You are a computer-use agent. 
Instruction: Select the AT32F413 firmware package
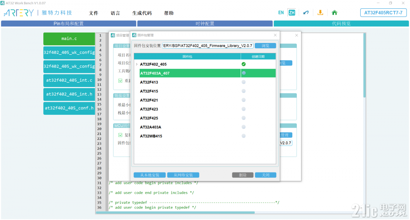click(x=149, y=82)
